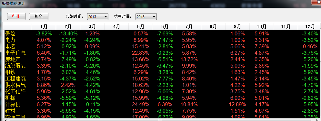321x121 pixels.
Task: Select the 房地产 industry row
Action: point(162,60)
